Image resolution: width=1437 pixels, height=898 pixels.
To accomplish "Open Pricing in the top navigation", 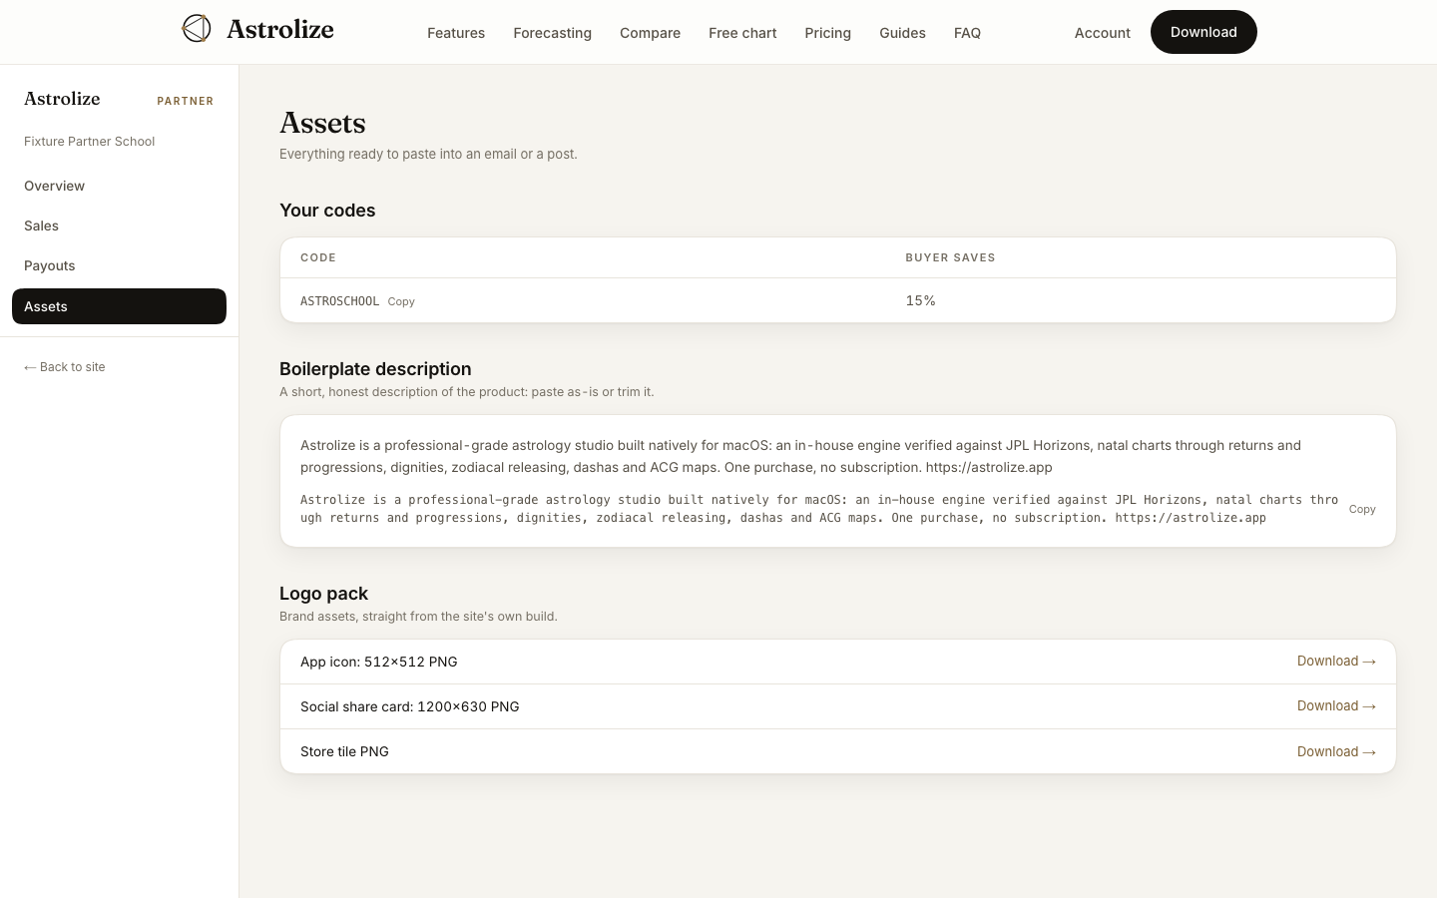I will click(x=827, y=33).
